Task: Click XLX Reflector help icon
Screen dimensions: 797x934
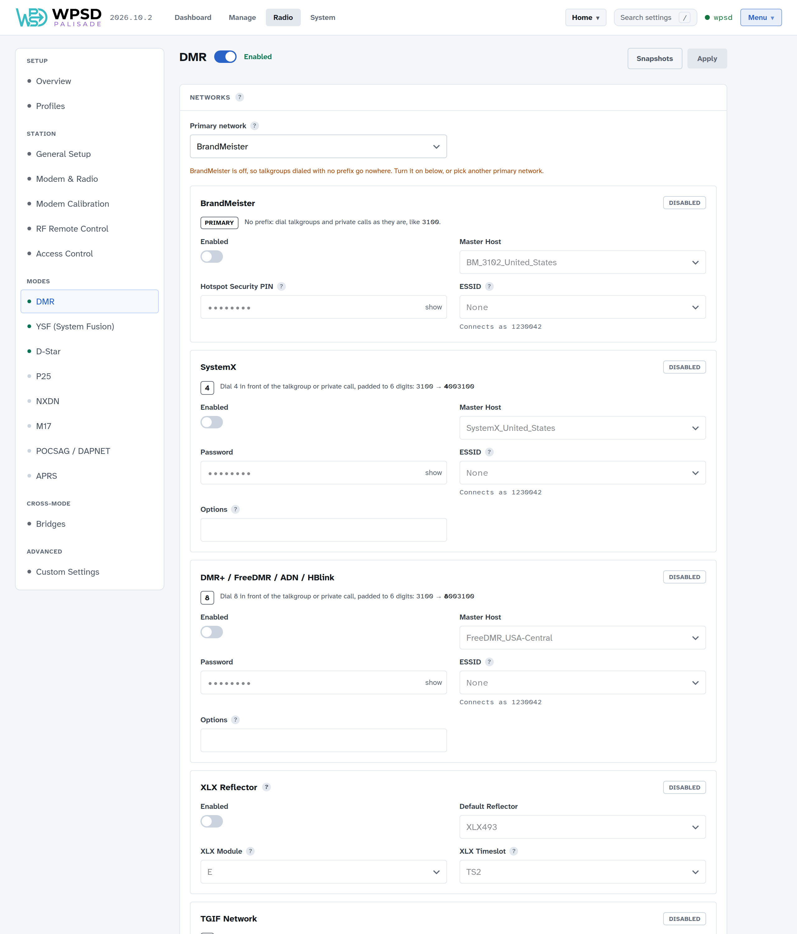Action: [266, 787]
